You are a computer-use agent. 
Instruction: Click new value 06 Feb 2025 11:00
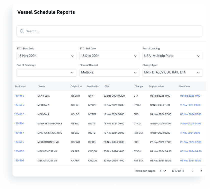[190, 96]
